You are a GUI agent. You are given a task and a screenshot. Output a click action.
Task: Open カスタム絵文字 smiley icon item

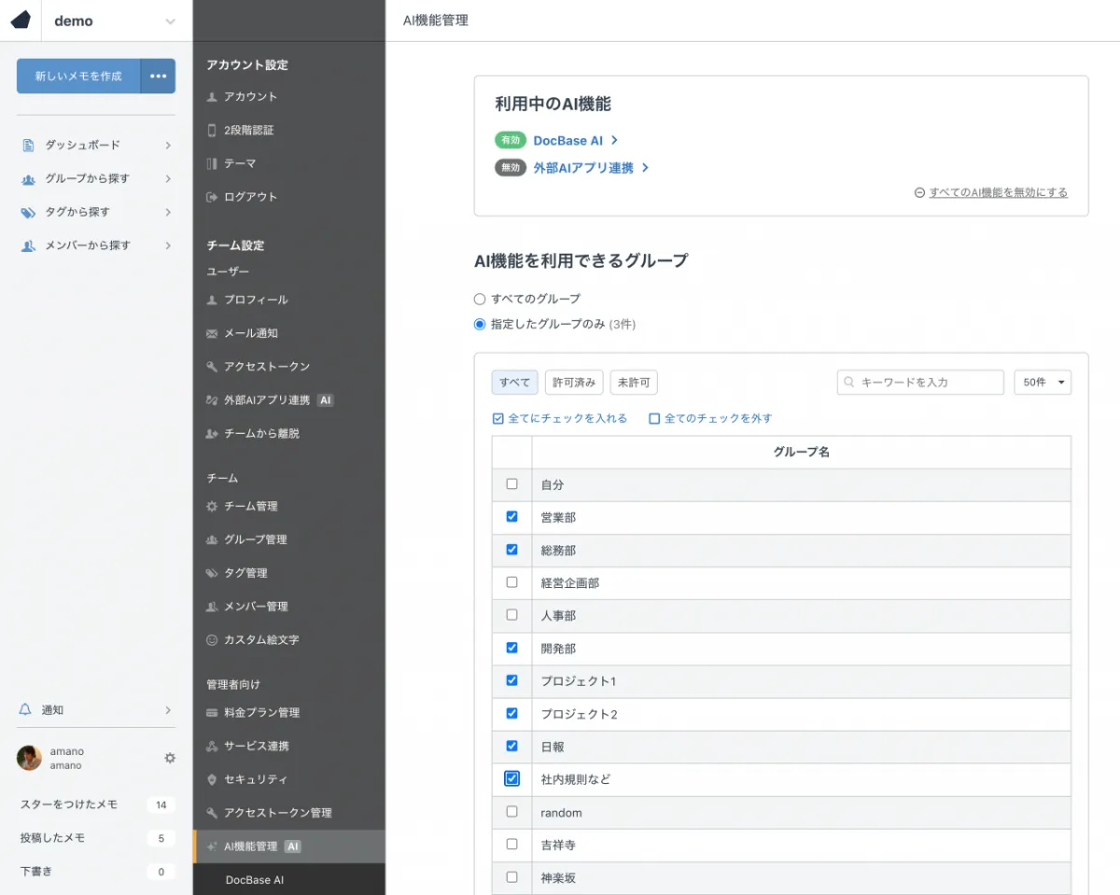[x=260, y=640]
